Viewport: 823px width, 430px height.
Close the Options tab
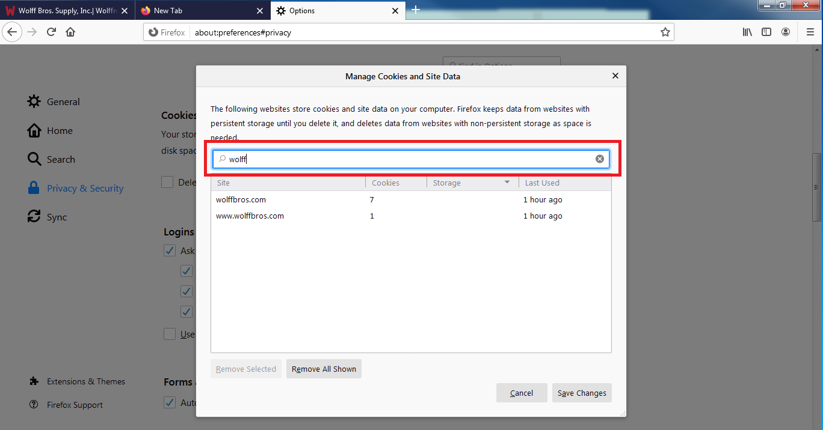[395, 11]
